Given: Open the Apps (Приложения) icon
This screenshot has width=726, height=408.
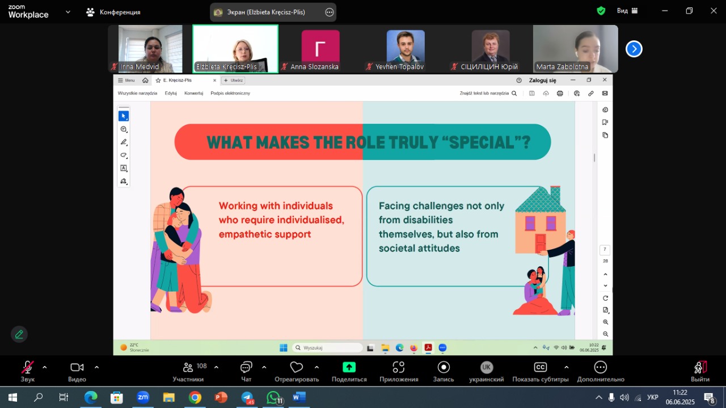Looking at the screenshot, I should (x=399, y=368).
